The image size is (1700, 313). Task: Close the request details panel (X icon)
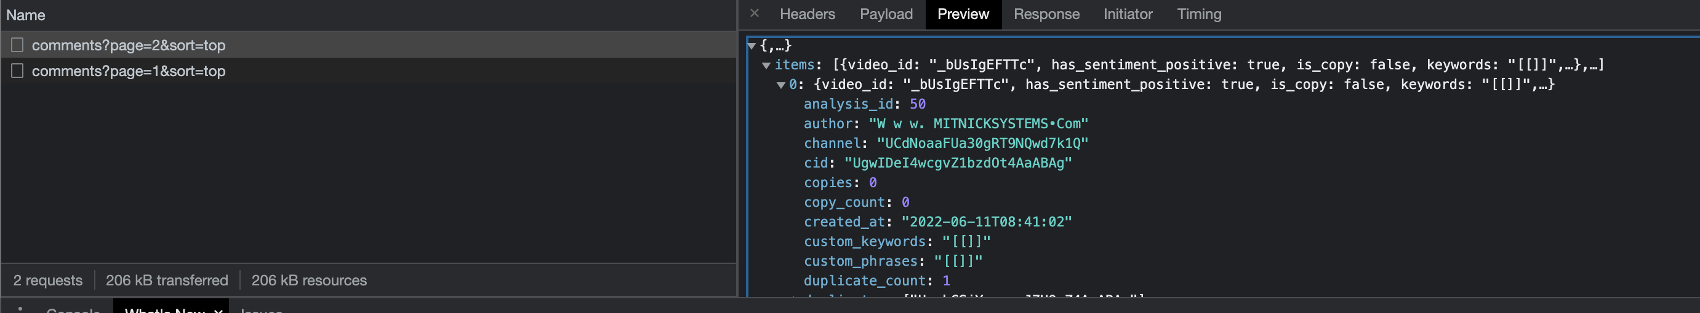tap(755, 13)
